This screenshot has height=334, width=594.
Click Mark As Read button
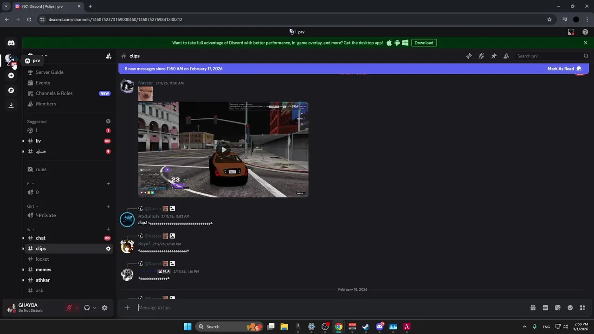point(564,69)
